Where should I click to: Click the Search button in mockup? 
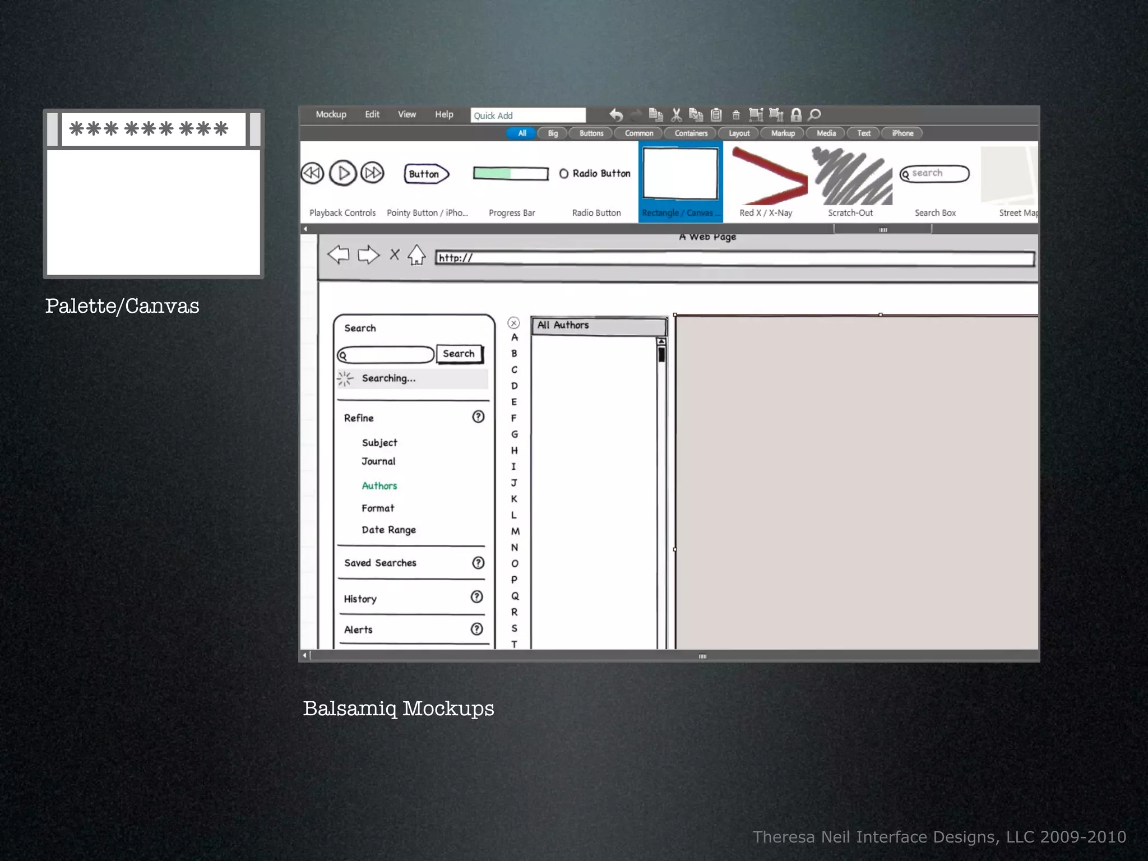pos(459,354)
